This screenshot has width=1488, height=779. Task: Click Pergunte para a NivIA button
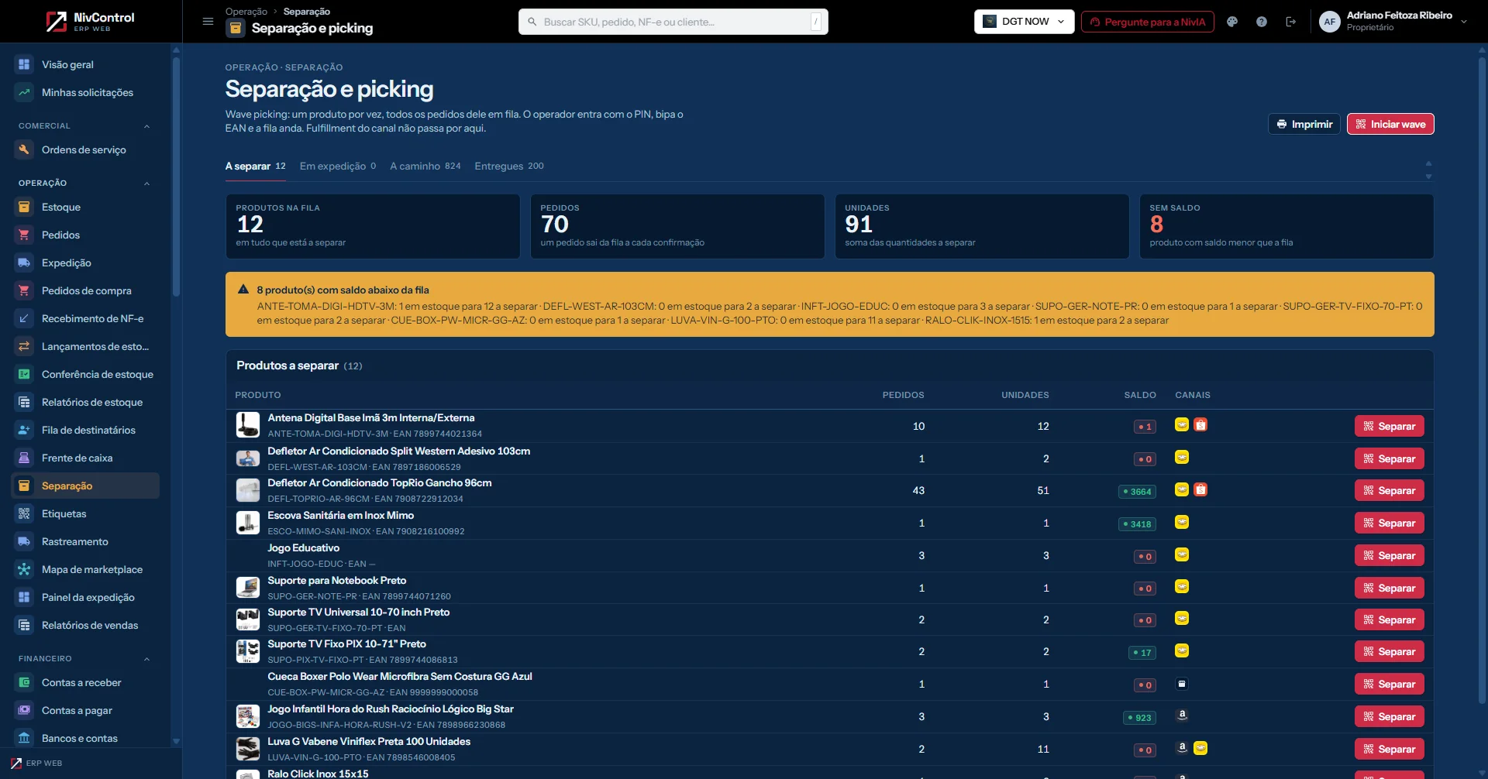click(x=1148, y=22)
